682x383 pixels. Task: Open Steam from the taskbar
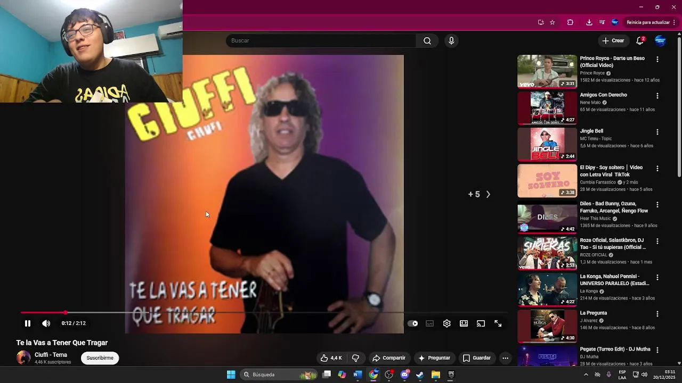tap(420, 375)
